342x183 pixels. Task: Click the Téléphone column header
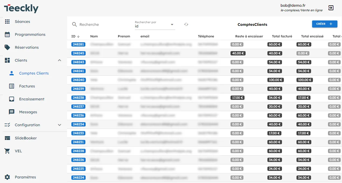[206, 36]
